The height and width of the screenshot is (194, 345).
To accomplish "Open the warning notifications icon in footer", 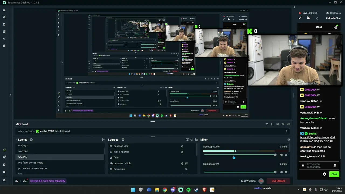I will 25,181.
